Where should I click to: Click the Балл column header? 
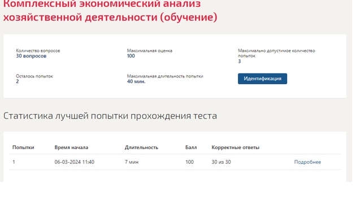(x=191, y=147)
